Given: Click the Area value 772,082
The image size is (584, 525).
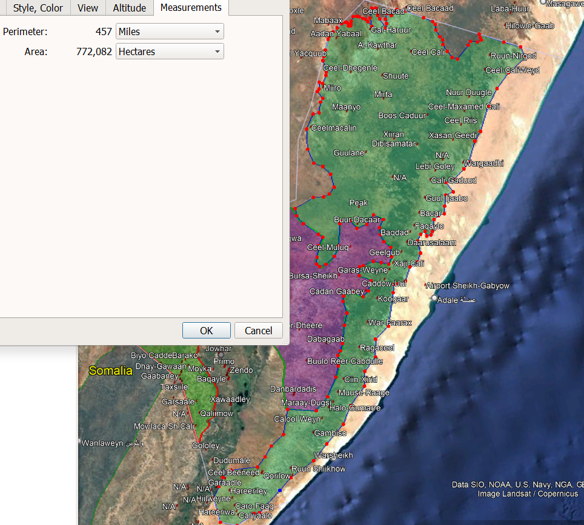Looking at the screenshot, I should (x=94, y=51).
